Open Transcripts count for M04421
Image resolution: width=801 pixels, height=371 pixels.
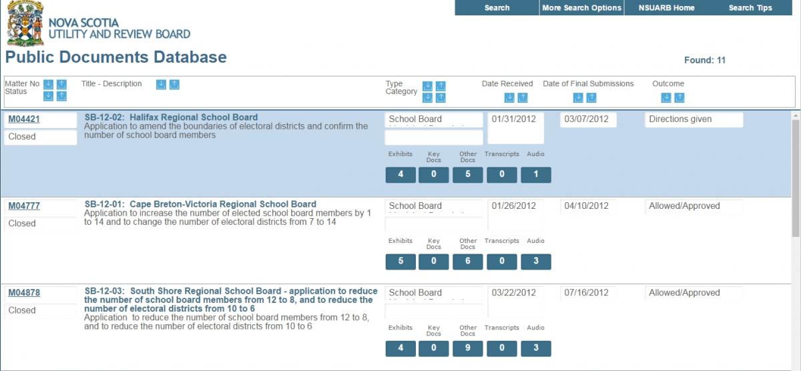coord(502,175)
